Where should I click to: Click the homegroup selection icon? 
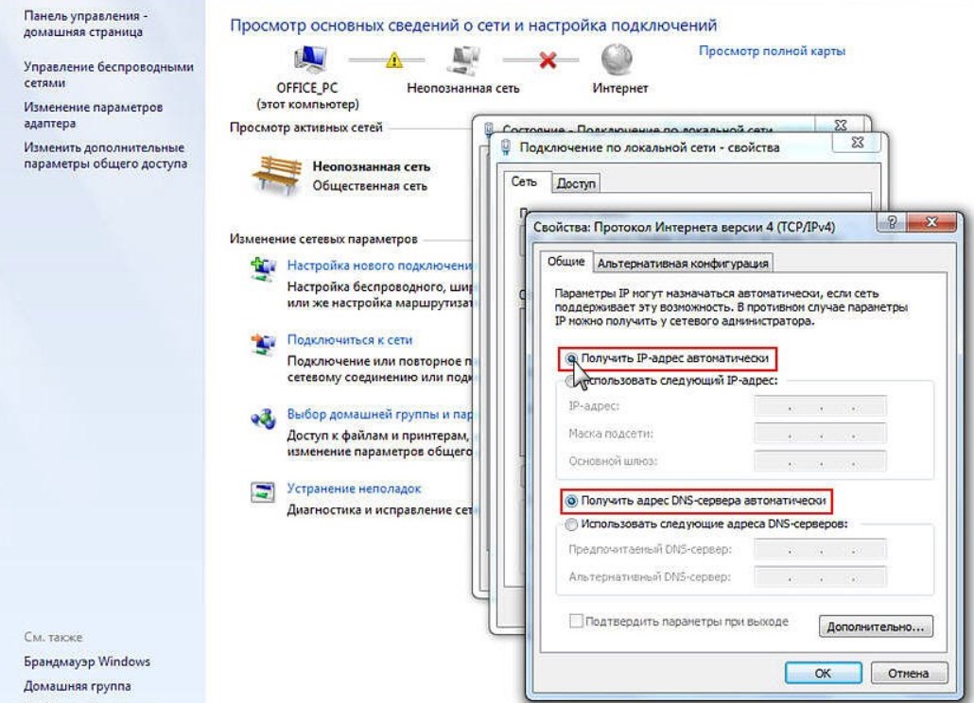pyautogui.click(x=264, y=419)
